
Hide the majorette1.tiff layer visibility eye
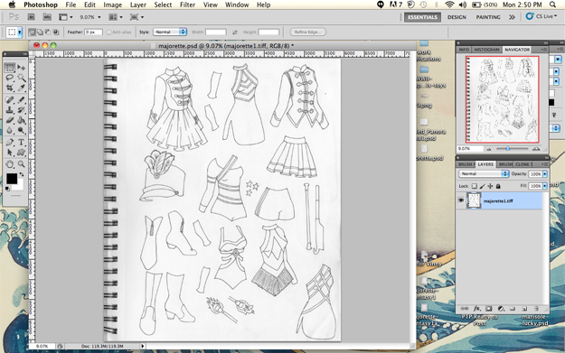461,200
